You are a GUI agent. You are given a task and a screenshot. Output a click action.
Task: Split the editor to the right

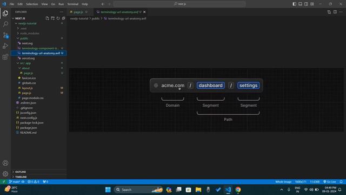pyautogui.click(x=335, y=12)
